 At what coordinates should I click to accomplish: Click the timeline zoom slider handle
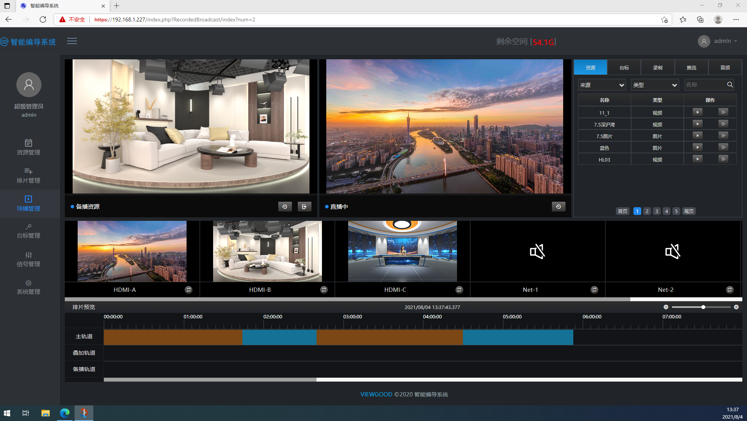point(703,307)
